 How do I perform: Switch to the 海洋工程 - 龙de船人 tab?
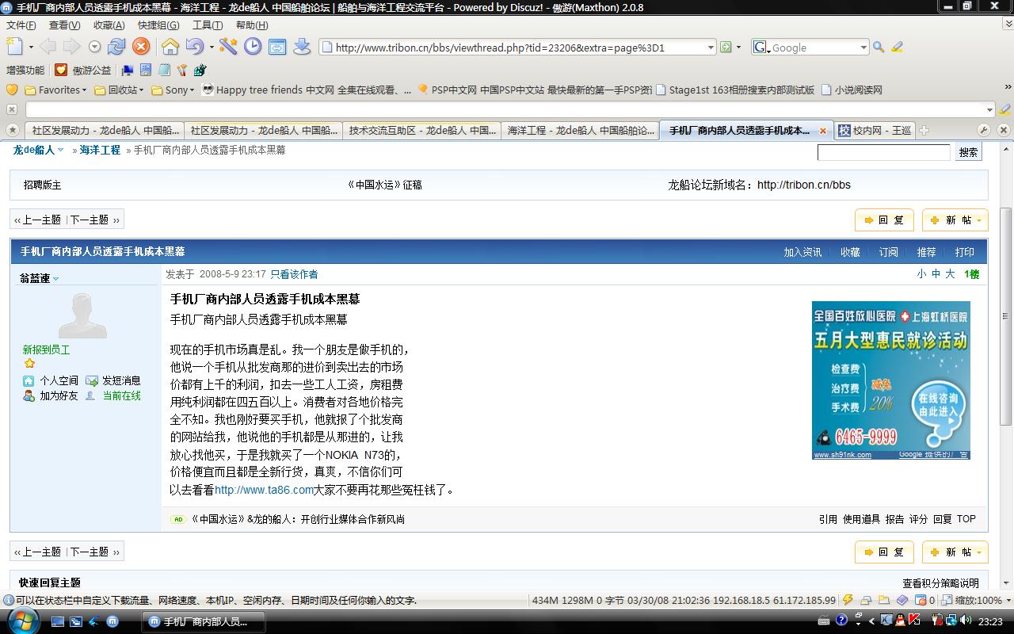pyautogui.click(x=580, y=130)
